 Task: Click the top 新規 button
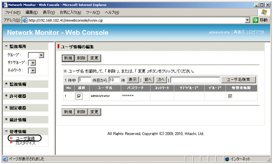click(68, 58)
